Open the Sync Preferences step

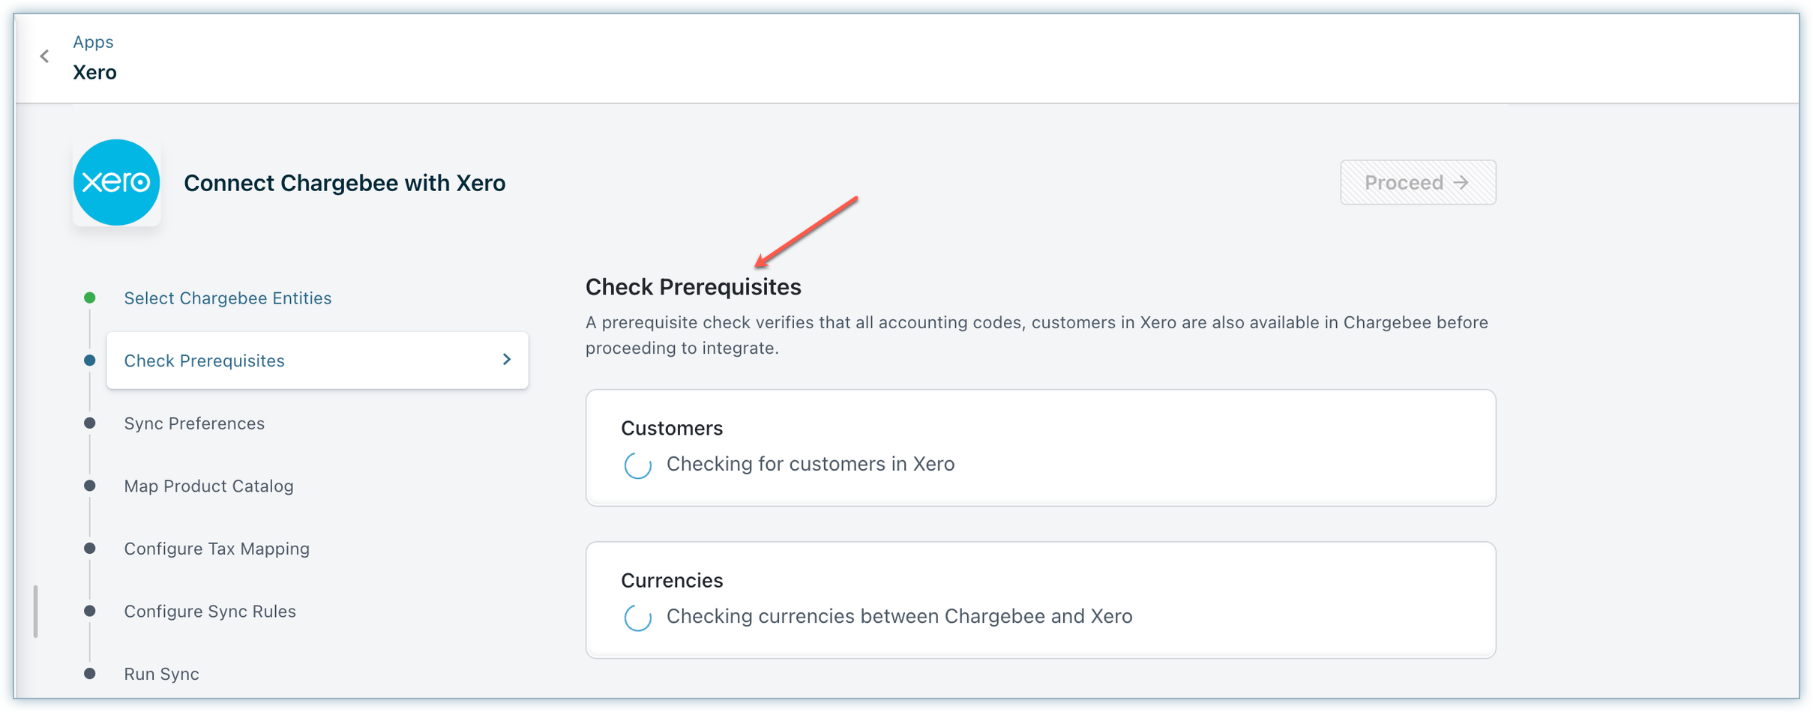pyautogui.click(x=194, y=423)
